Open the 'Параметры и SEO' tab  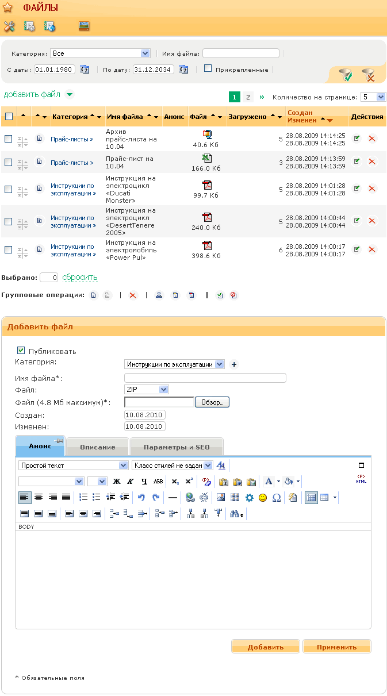177,447
